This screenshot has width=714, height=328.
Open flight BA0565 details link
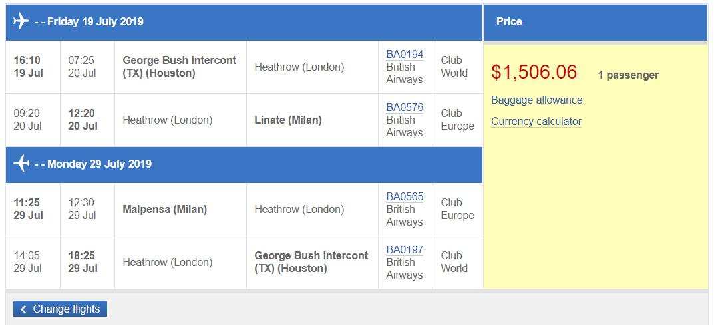click(405, 196)
